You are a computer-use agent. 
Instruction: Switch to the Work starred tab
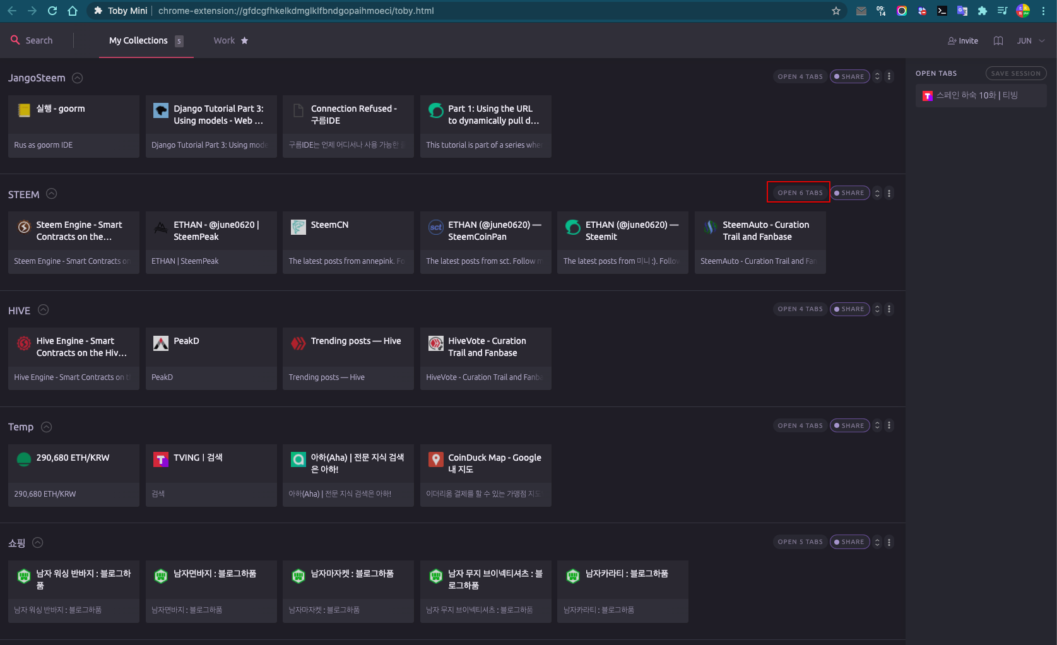230,40
